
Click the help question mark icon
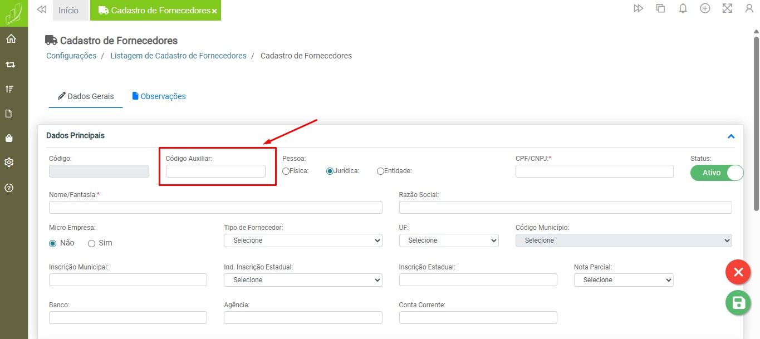click(x=9, y=188)
